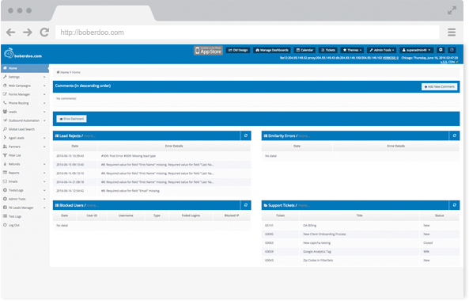Viewport: 469px width, 301px height.
Task: Click Error Details header in Lead Rejects
Action: pos(174,147)
